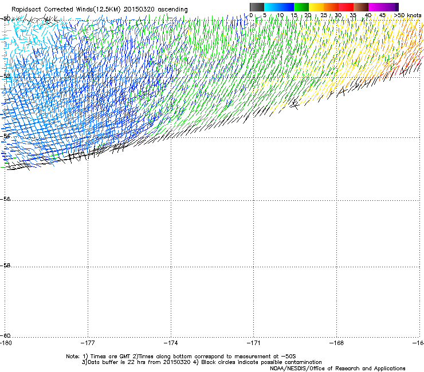Click the longitude label -174
The height and width of the screenshot is (372, 424).
click(x=171, y=343)
